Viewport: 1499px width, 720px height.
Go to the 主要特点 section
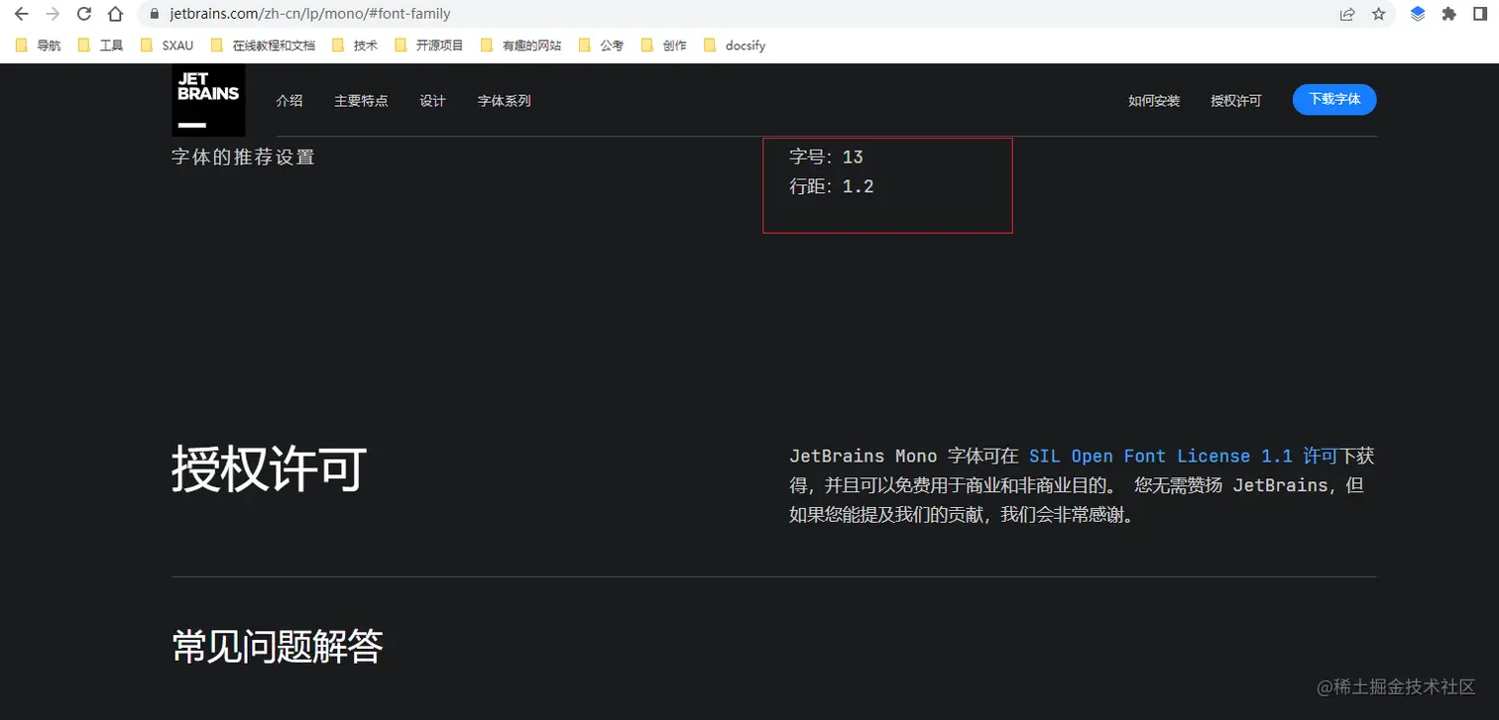point(361,101)
